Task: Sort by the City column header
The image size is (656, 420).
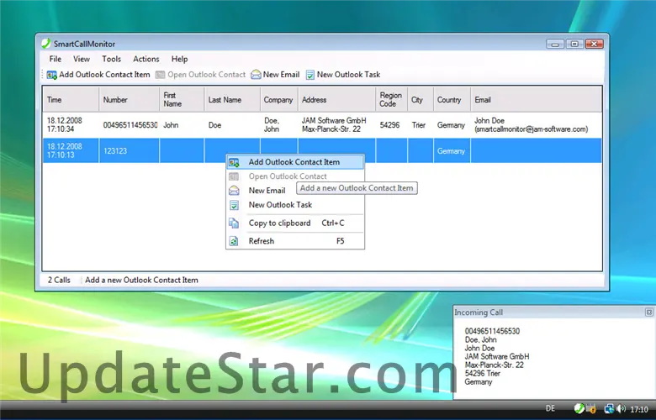Action: (x=421, y=100)
